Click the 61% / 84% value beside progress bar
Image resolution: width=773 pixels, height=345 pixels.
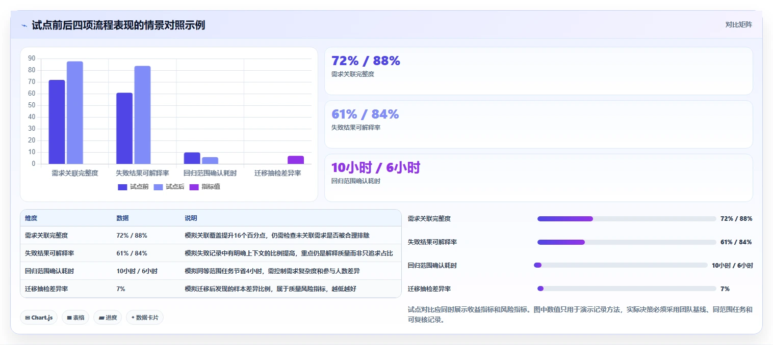[x=736, y=242]
